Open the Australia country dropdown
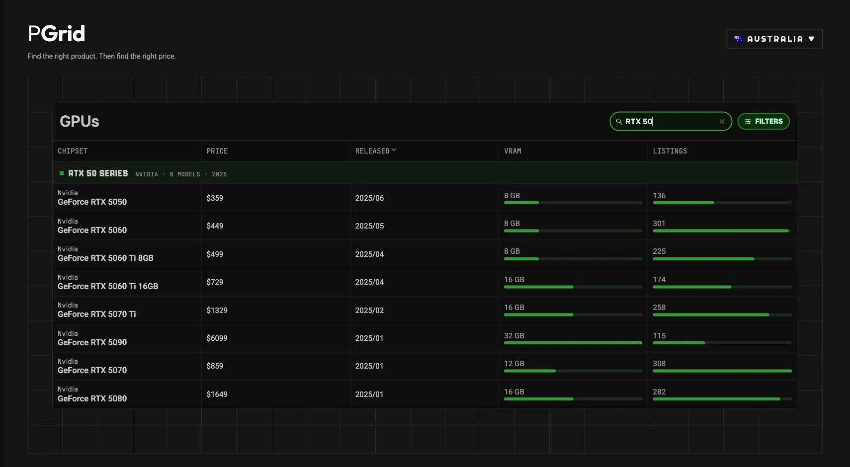The width and height of the screenshot is (850, 467). [774, 39]
